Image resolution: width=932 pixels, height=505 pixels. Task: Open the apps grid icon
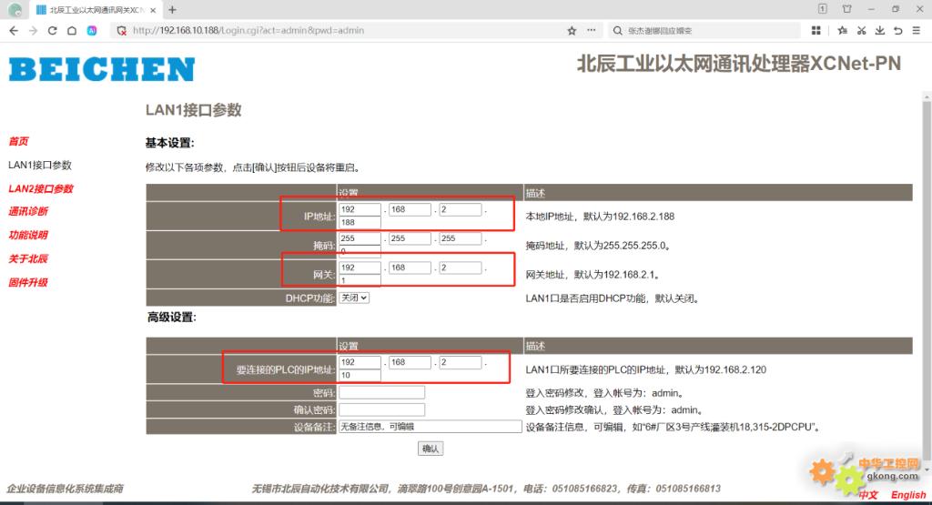[816, 30]
